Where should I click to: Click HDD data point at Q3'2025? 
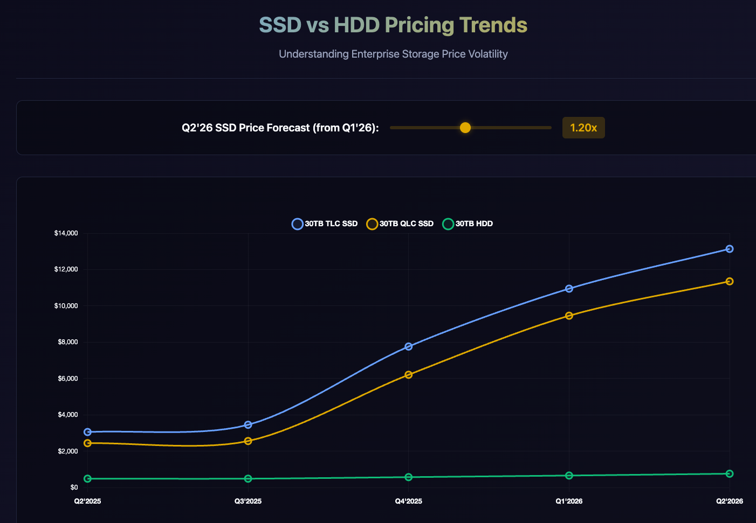coord(248,479)
